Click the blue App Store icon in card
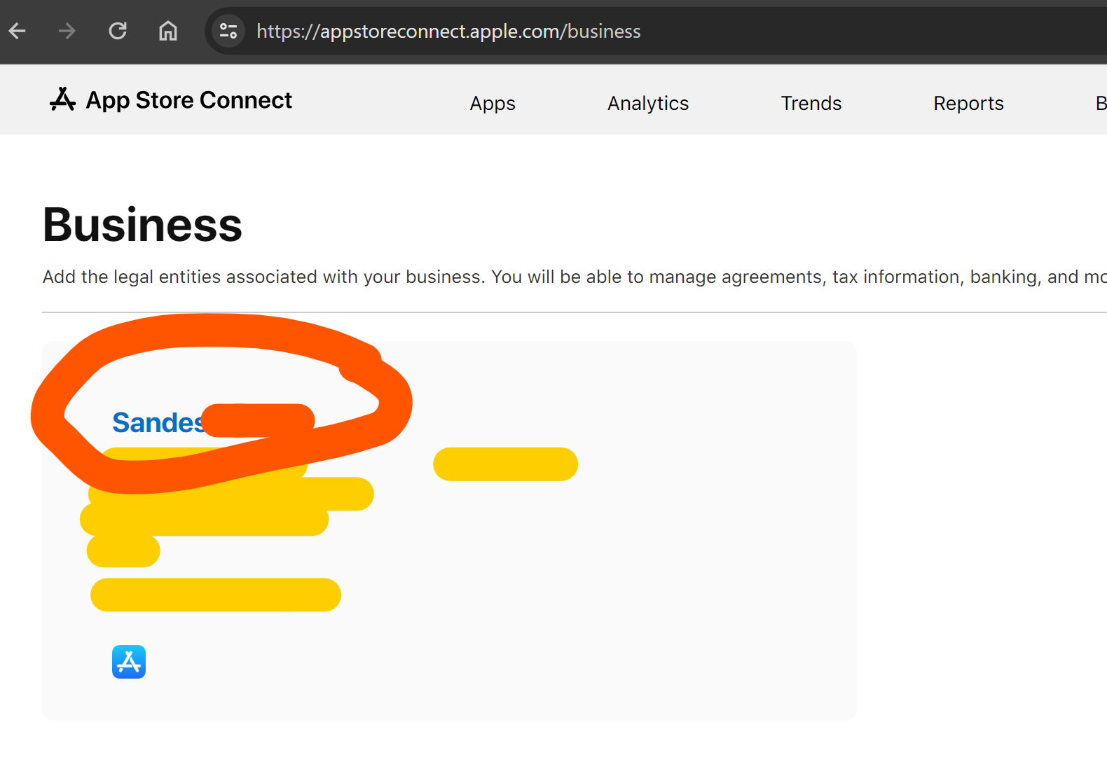This screenshot has width=1107, height=783. [x=129, y=662]
